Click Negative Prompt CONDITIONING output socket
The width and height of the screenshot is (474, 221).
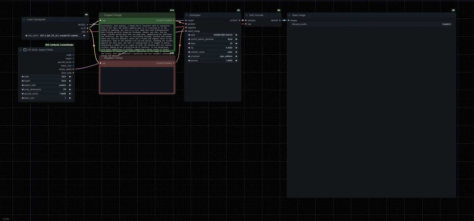point(174,63)
